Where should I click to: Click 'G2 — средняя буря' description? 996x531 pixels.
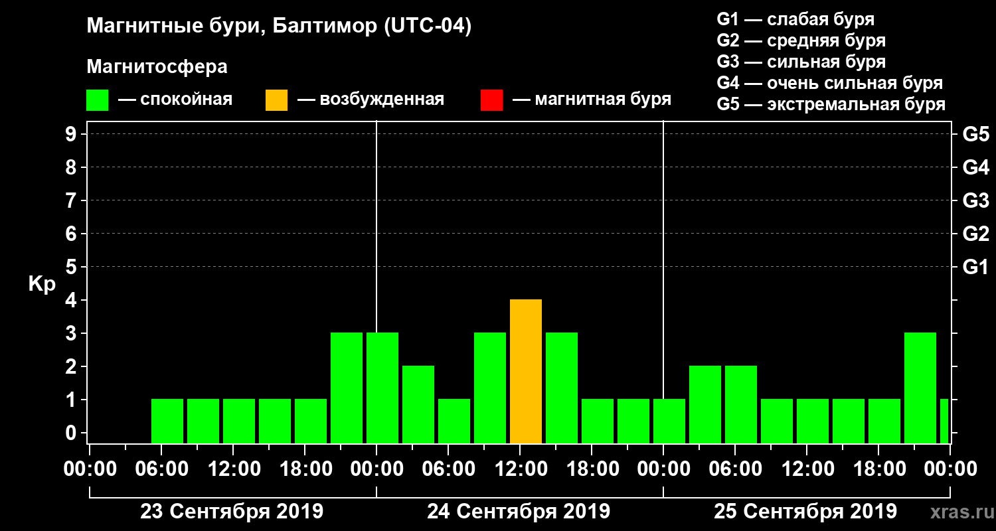(801, 40)
